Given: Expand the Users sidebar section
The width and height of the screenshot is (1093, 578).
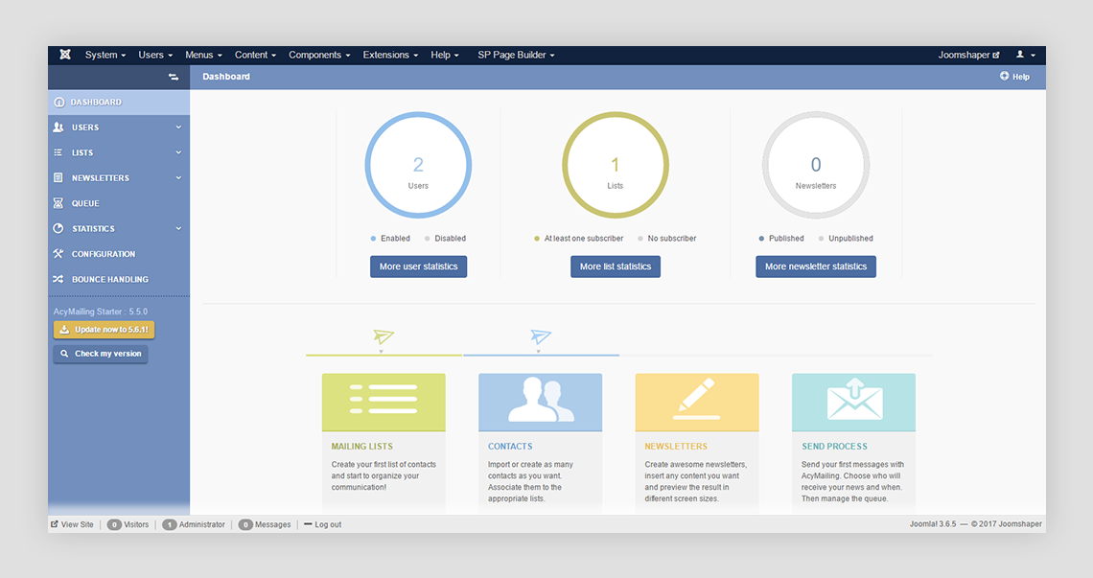Looking at the screenshot, I should click(178, 127).
